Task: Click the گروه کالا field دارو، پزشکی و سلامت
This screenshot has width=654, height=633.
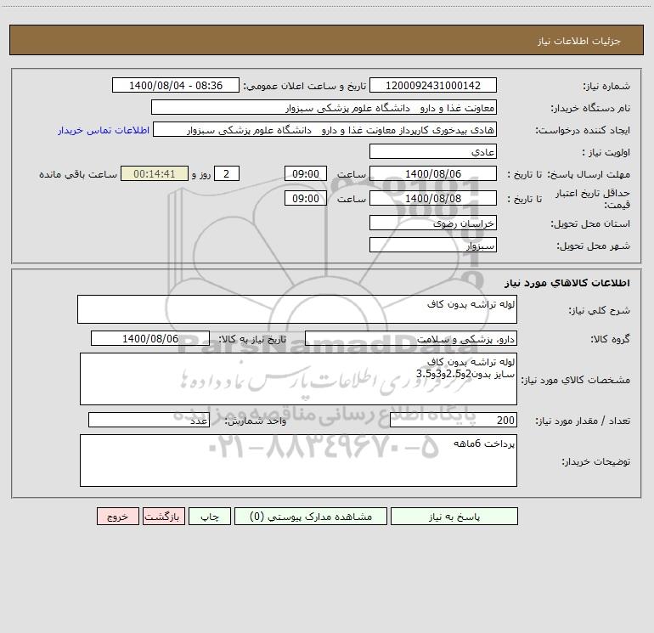Action: coord(411,338)
